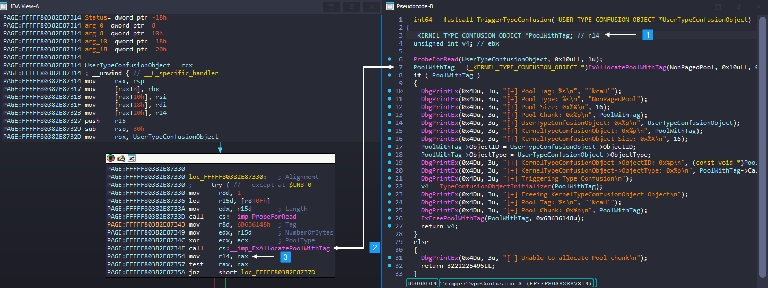The image size is (768, 288).
Task: Toggle breakpoint dot on line 22 initializer call
Action: click(x=390, y=187)
